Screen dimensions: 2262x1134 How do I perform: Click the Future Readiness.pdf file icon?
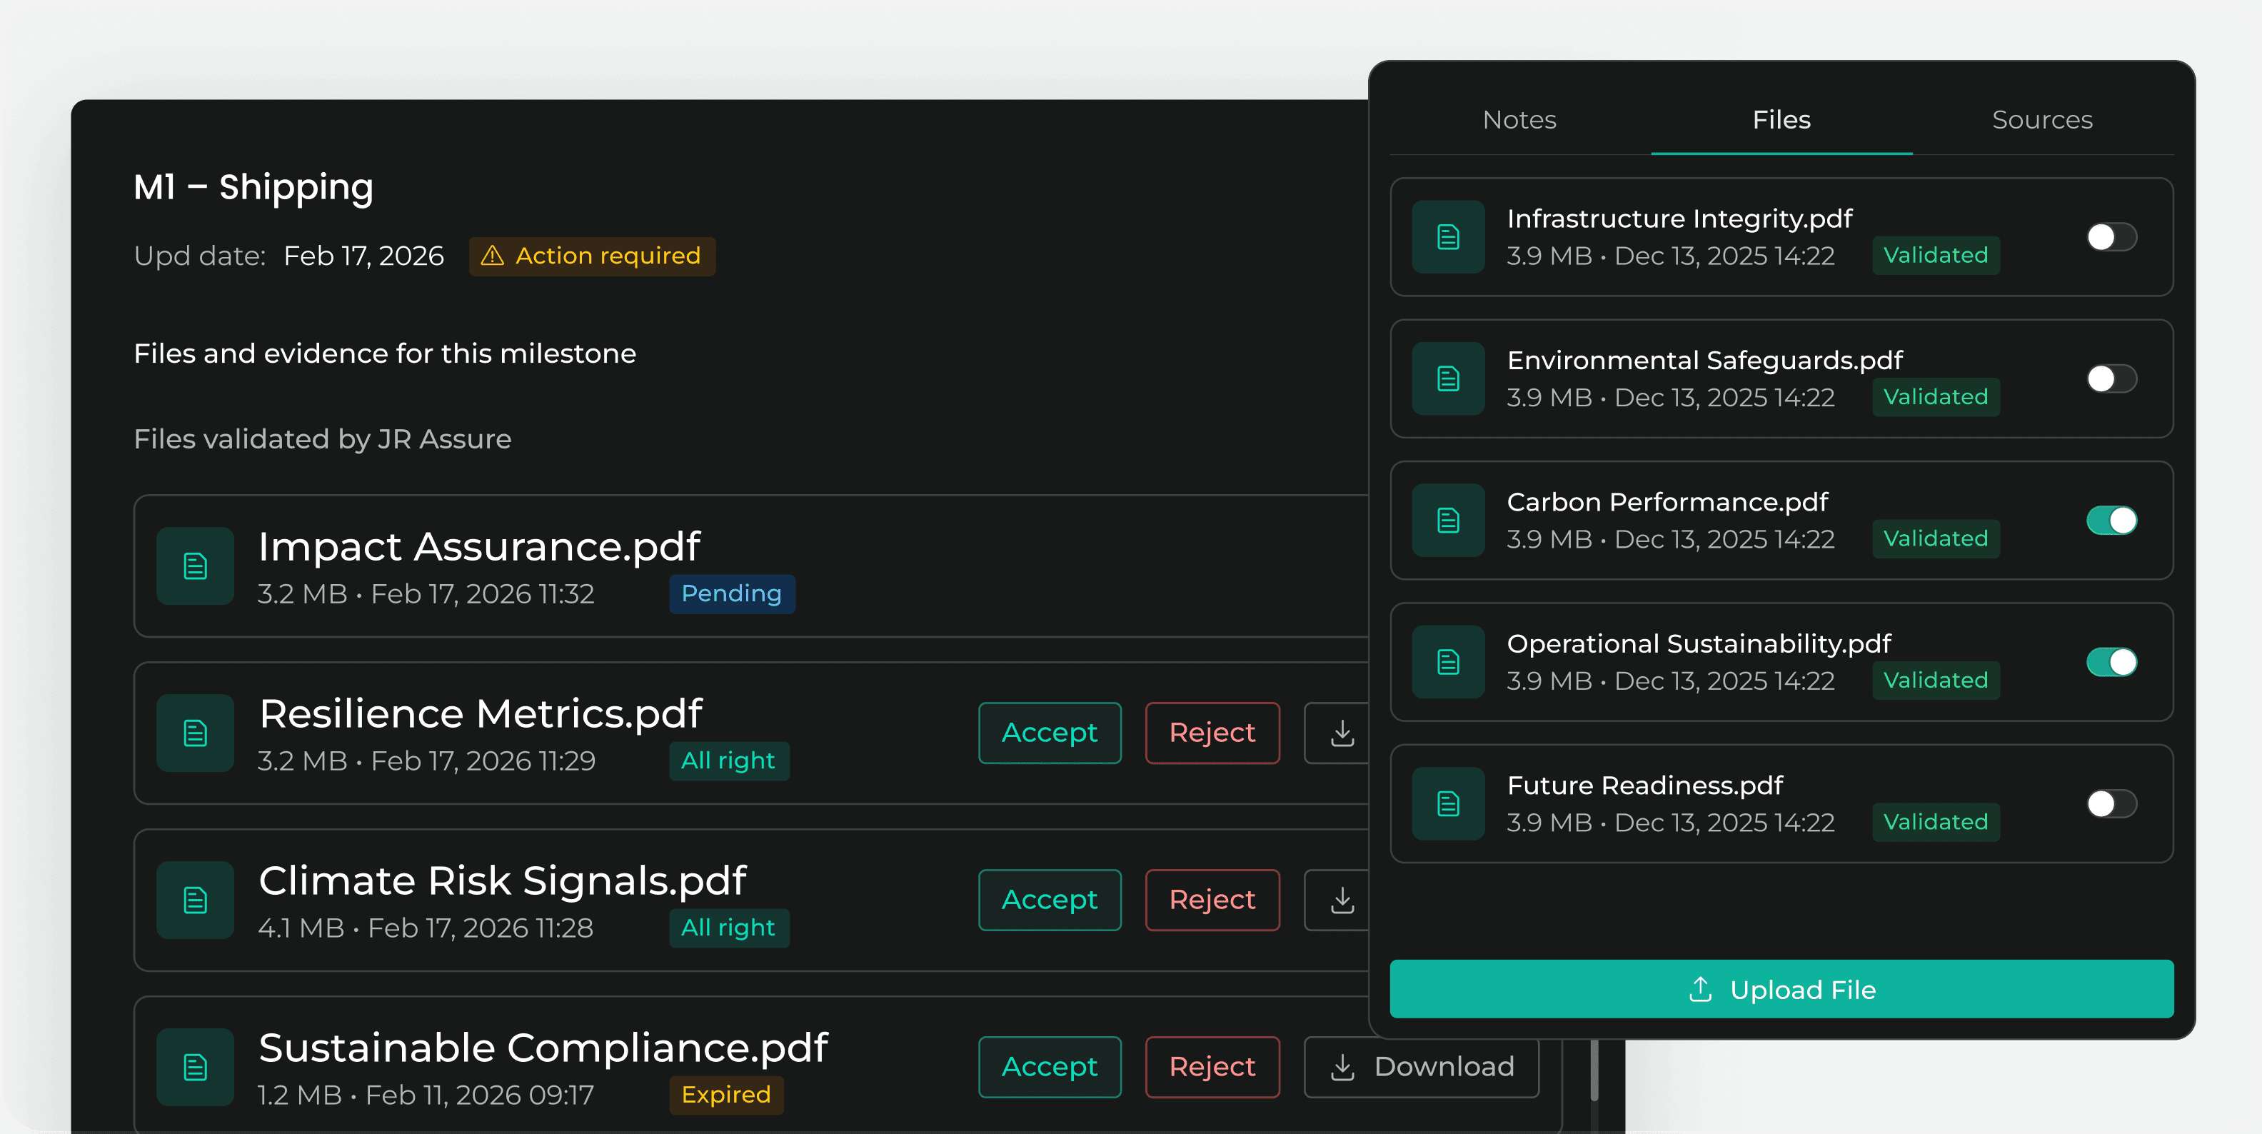[x=1447, y=803]
